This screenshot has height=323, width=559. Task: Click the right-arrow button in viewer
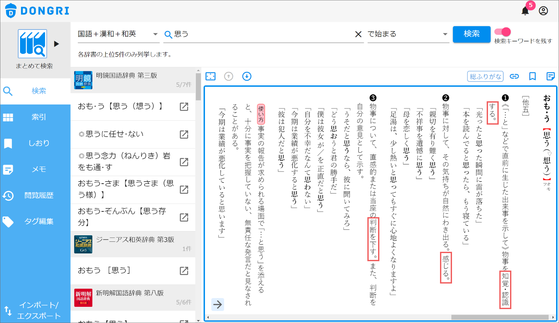[218, 305]
